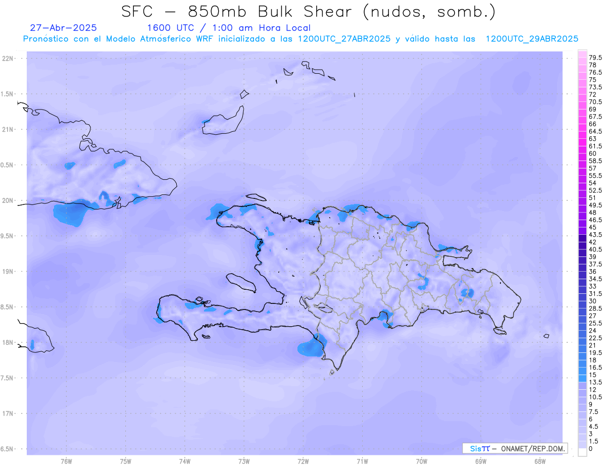
Task: Click the '30' colorbar label
Action: tap(592, 301)
